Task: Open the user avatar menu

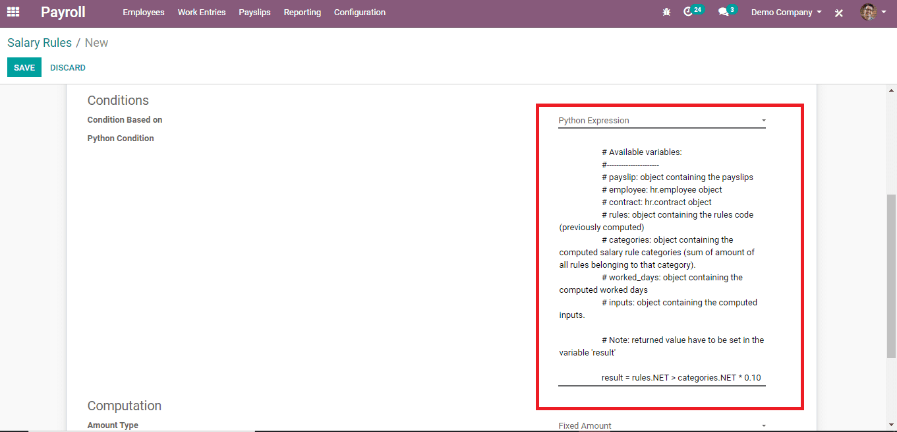Action: (x=873, y=12)
